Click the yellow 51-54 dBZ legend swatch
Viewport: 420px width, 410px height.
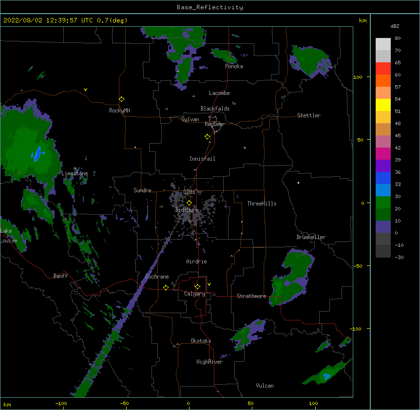383,105
